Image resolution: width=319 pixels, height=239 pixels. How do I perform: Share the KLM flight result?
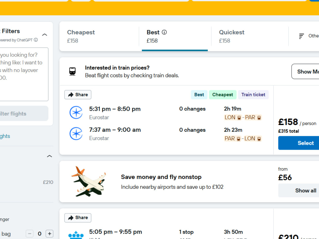click(x=78, y=218)
